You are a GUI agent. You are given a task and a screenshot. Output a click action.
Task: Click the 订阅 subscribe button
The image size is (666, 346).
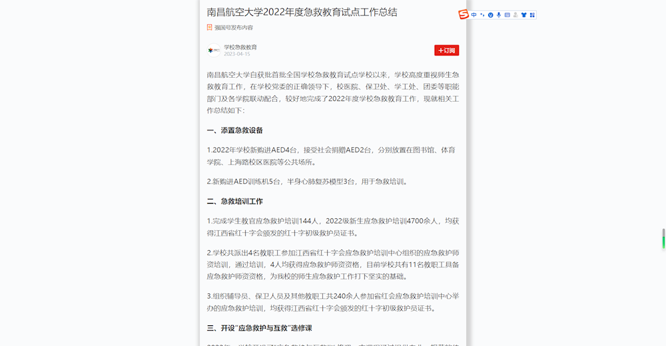[x=446, y=51]
